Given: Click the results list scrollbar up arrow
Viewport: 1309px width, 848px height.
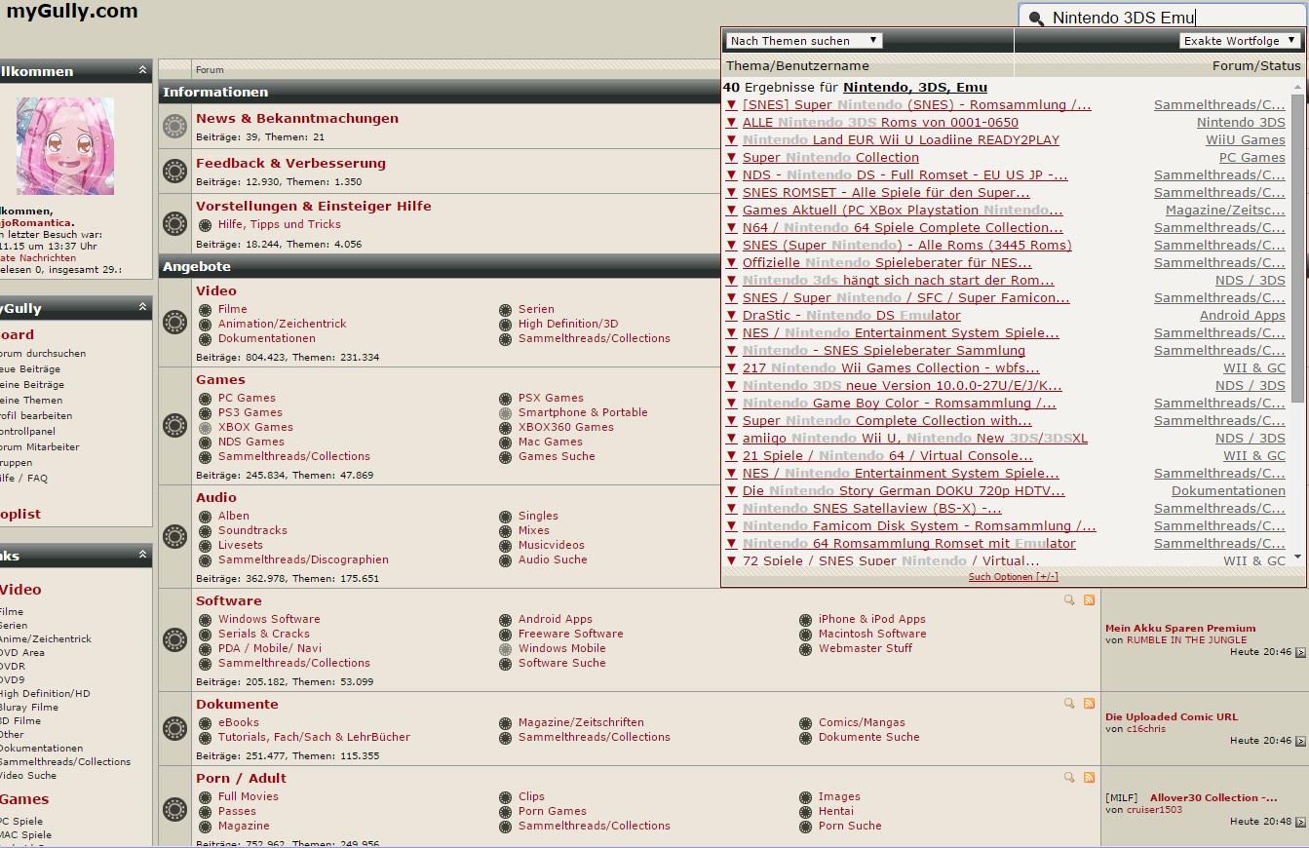Looking at the screenshot, I should click(1297, 87).
